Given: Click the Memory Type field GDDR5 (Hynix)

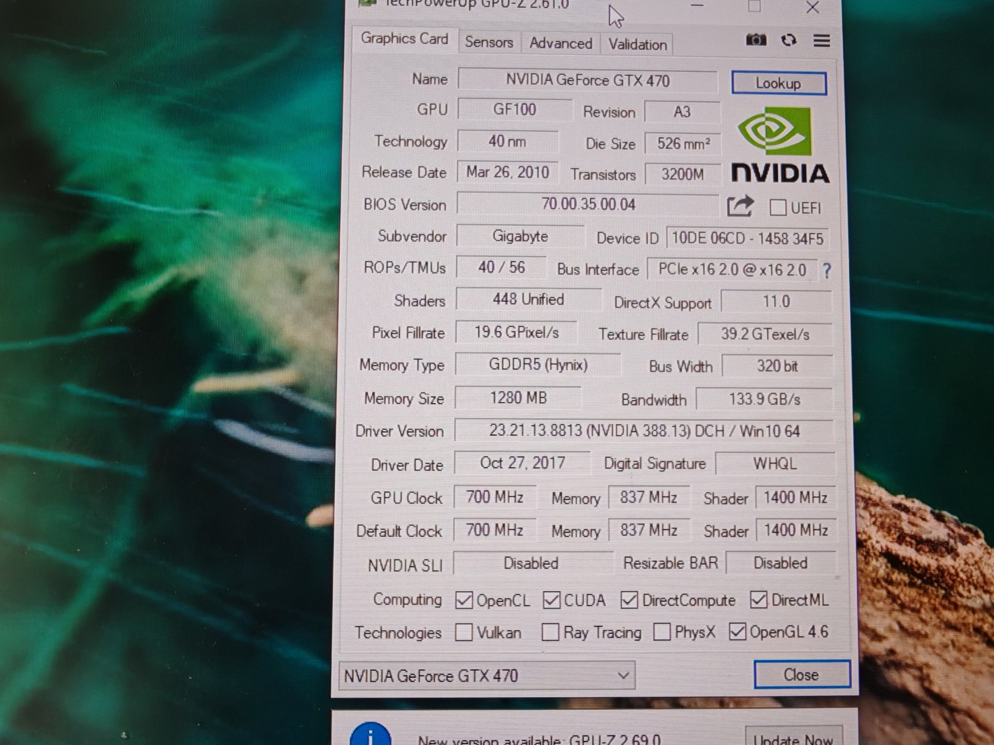Looking at the screenshot, I should tap(538, 364).
